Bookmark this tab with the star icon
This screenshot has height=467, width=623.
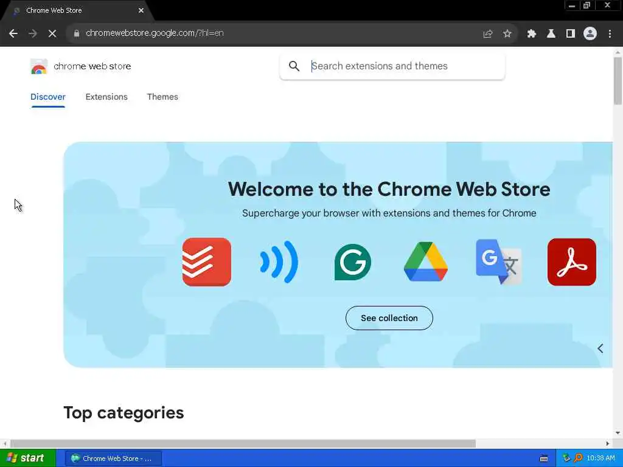[x=507, y=34]
